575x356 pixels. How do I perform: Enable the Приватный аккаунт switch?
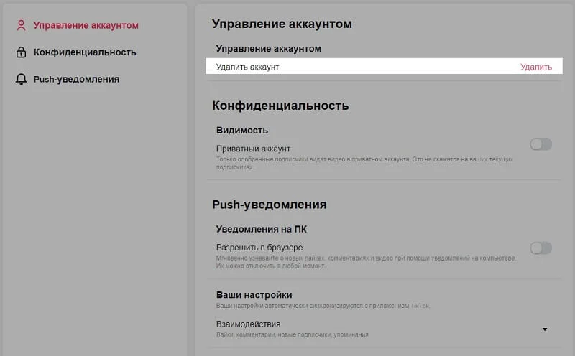(x=540, y=144)
